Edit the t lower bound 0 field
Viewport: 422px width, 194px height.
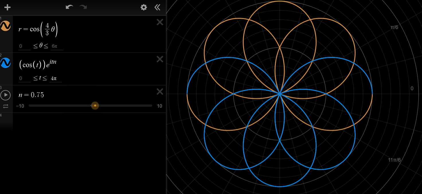point(24,78)
